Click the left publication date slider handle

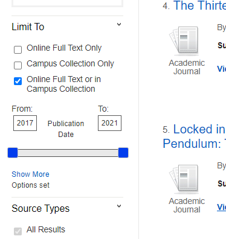click(x=13, y=153)
